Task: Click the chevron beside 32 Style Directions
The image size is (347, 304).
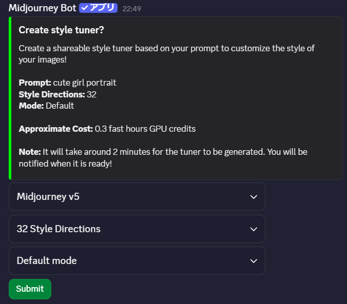Action: click(253, 229)
